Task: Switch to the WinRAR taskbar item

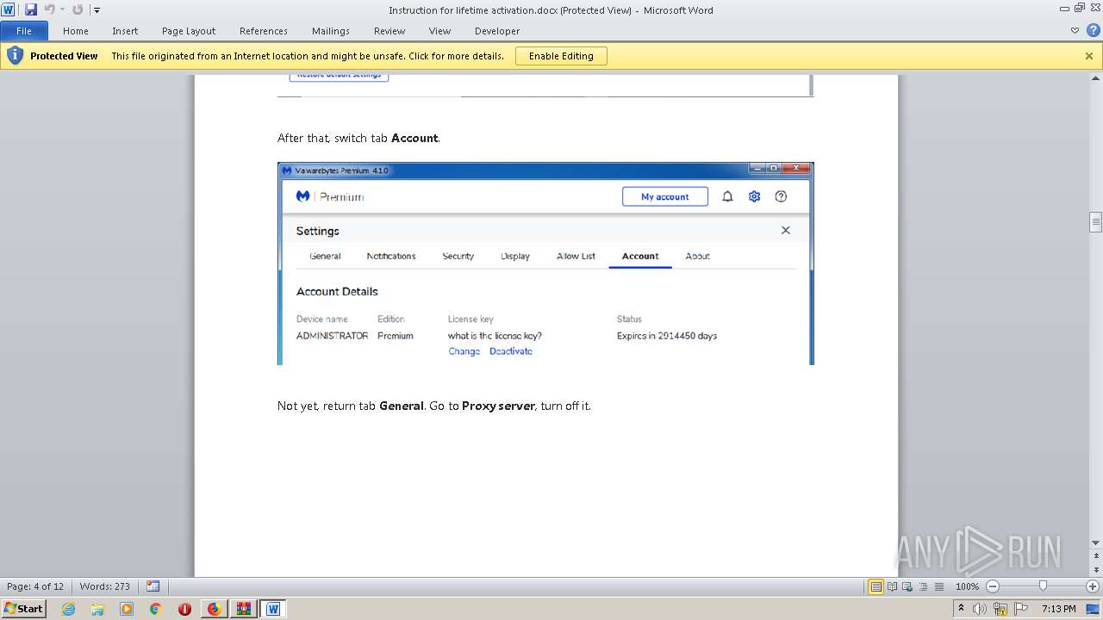Action: 243,609
